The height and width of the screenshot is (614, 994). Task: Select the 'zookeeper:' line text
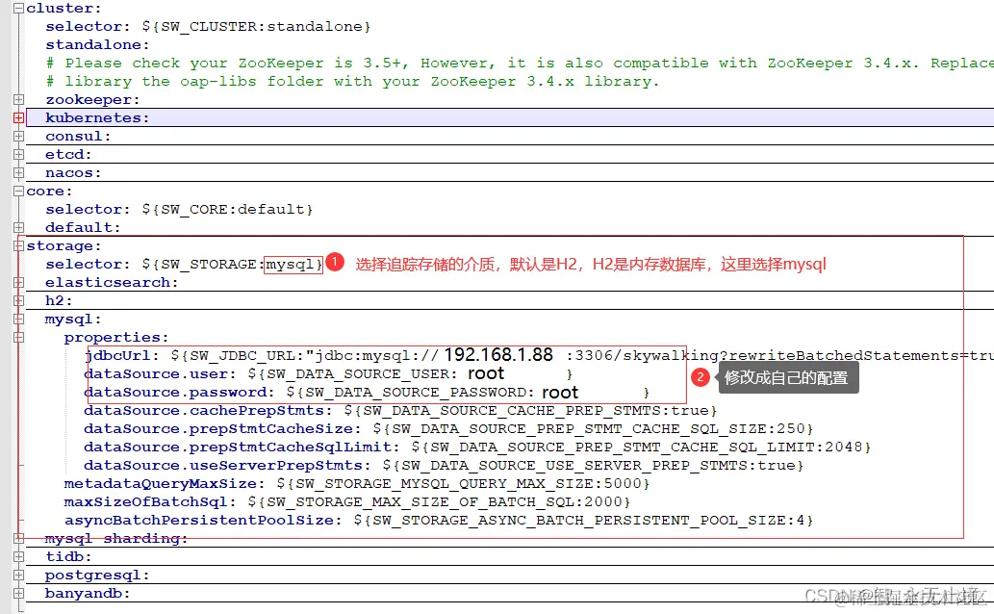[92, 99]
